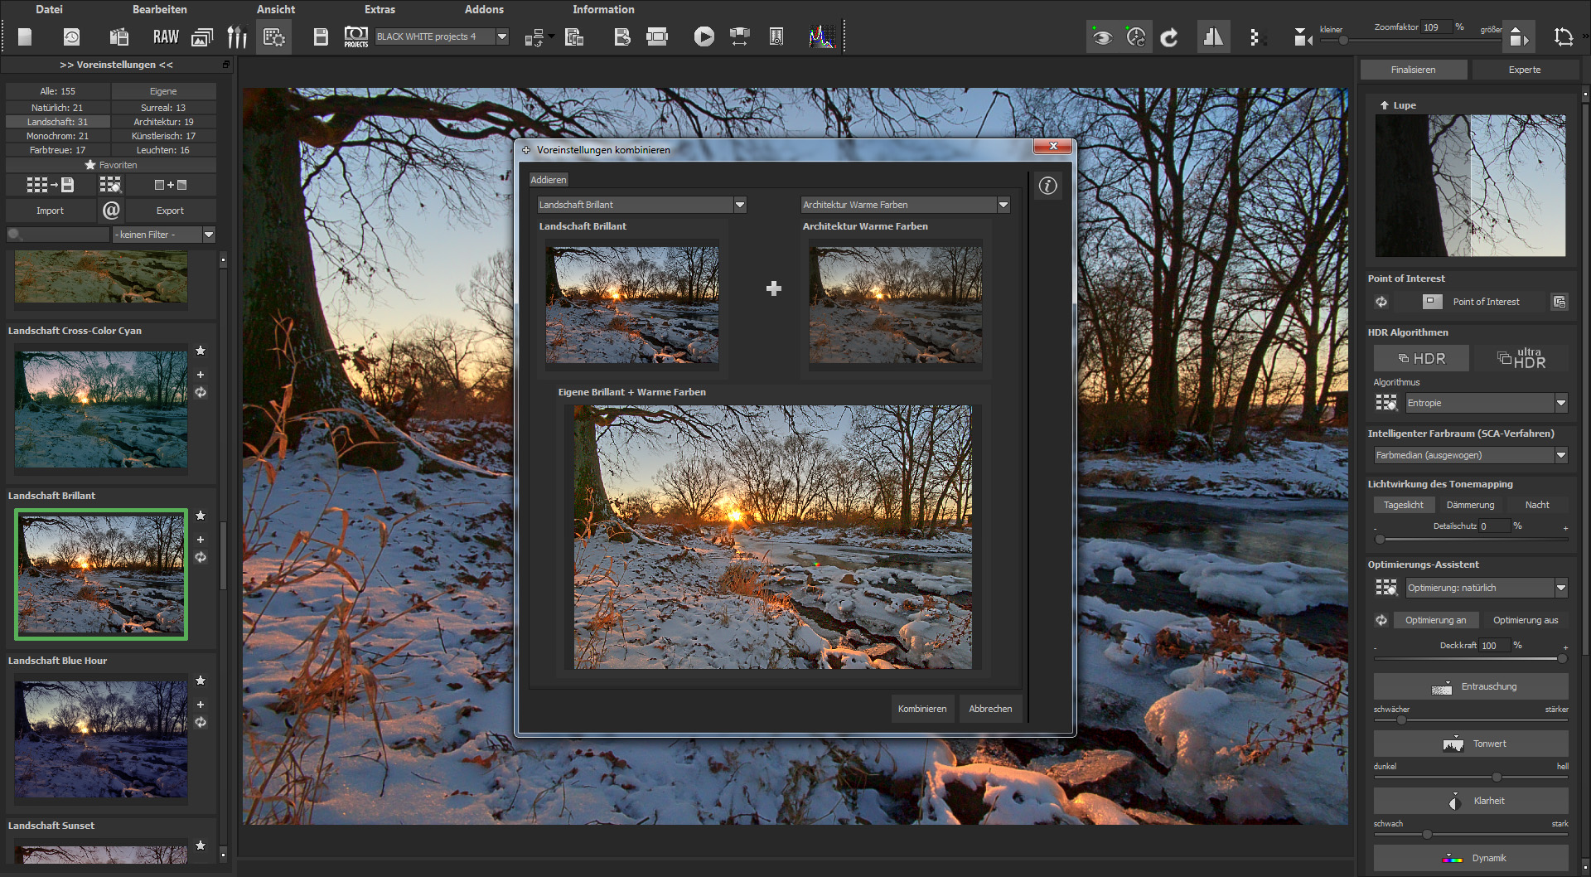Click the Kombinieren button
This screenshot has width=1591, height=877.
921,709
